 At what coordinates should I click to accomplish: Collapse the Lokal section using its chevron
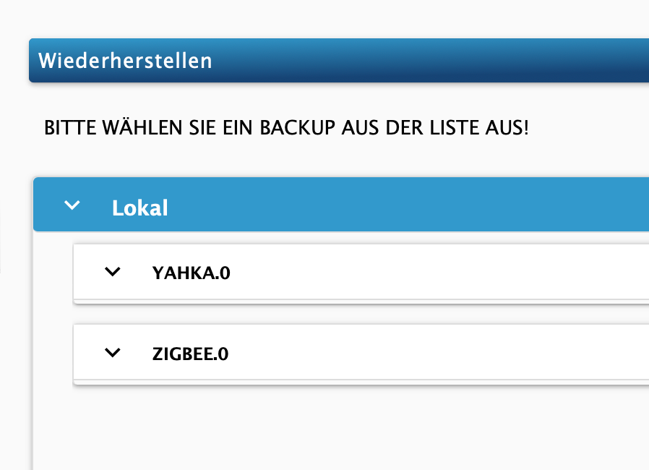pos(72,205)
